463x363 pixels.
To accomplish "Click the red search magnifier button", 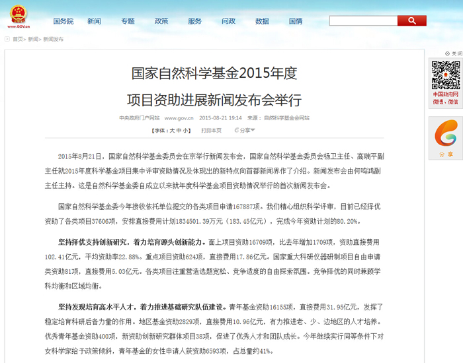I will click(x=411, y=21).
